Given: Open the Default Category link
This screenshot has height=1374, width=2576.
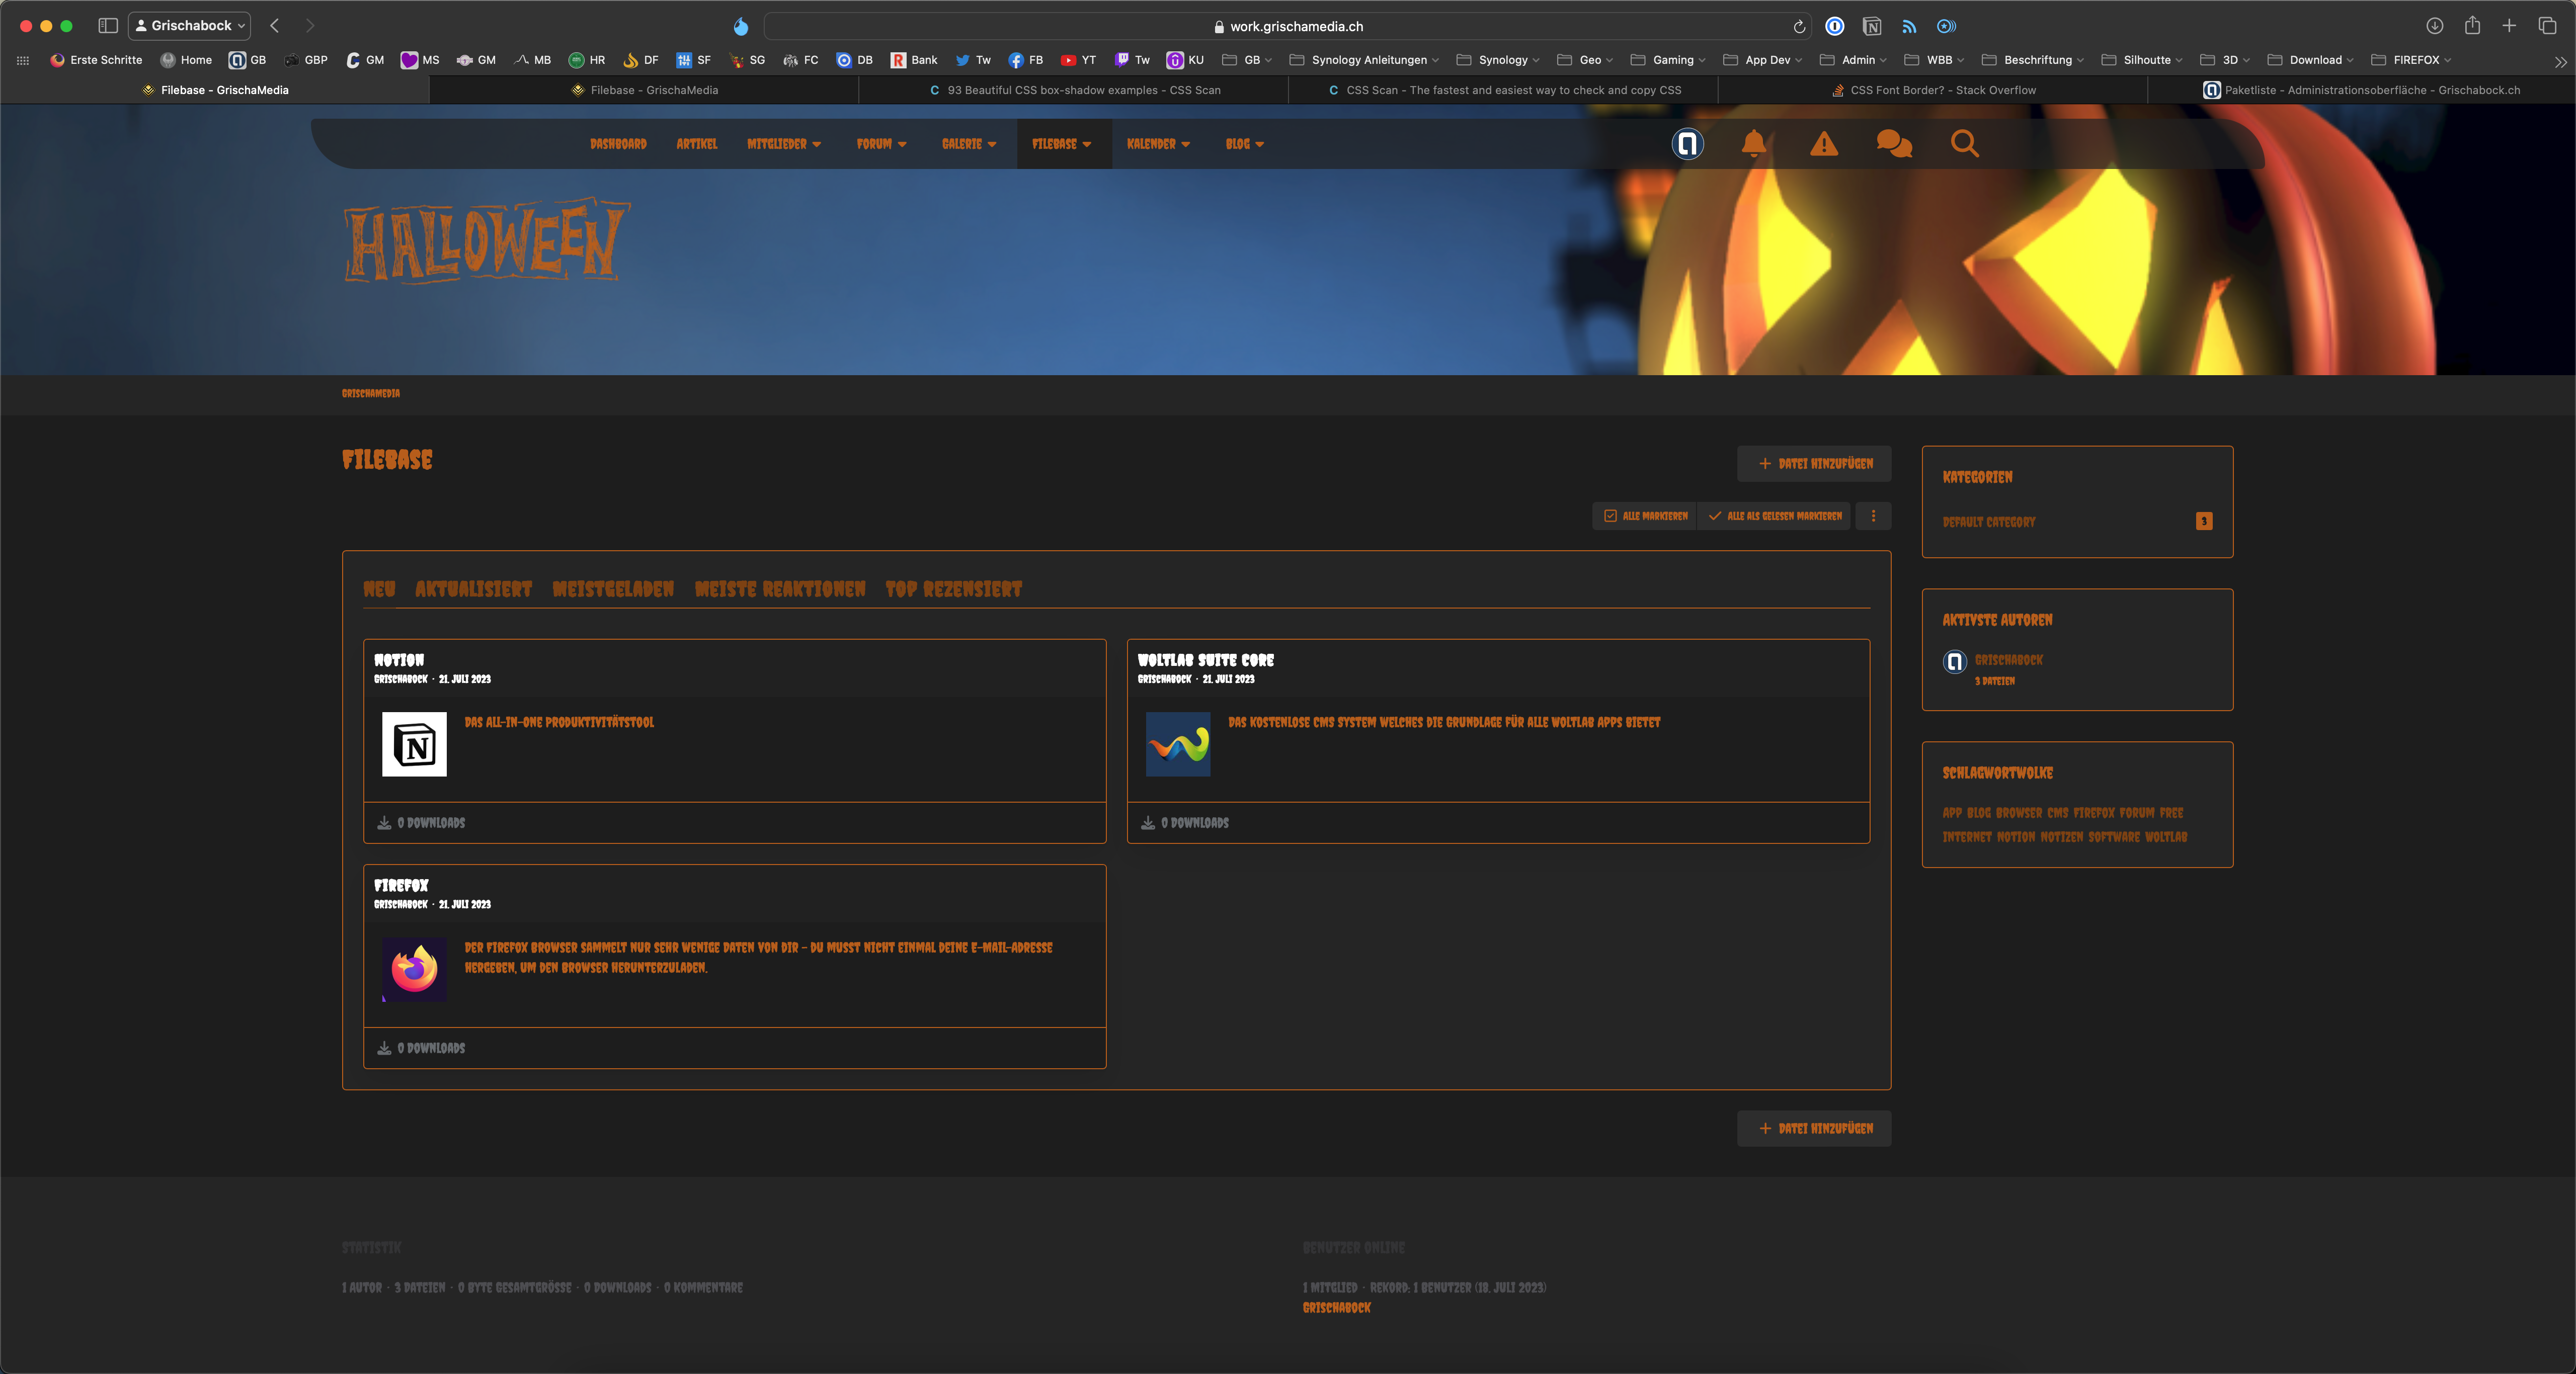Looking at the screenshot, I should pos(1988,522).
